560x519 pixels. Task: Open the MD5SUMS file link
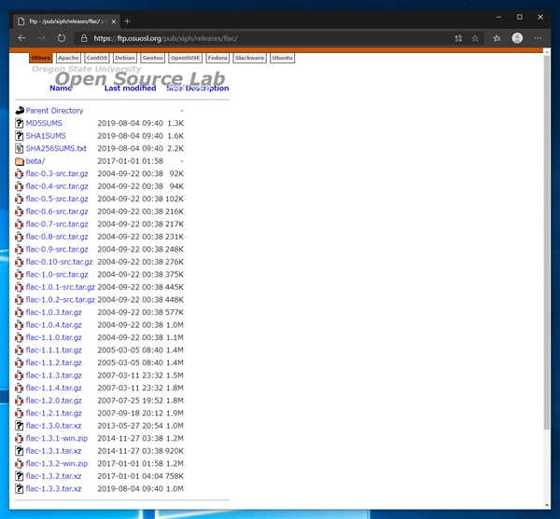pos(44,123)
